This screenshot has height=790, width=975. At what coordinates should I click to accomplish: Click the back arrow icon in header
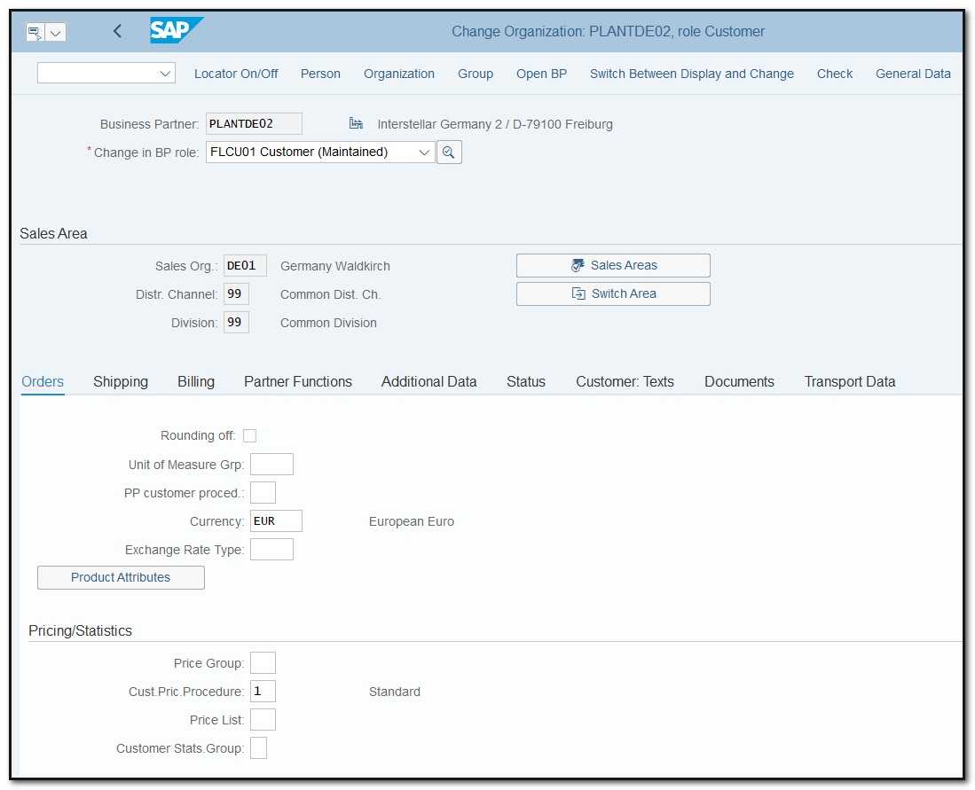[x=117, y=31]
